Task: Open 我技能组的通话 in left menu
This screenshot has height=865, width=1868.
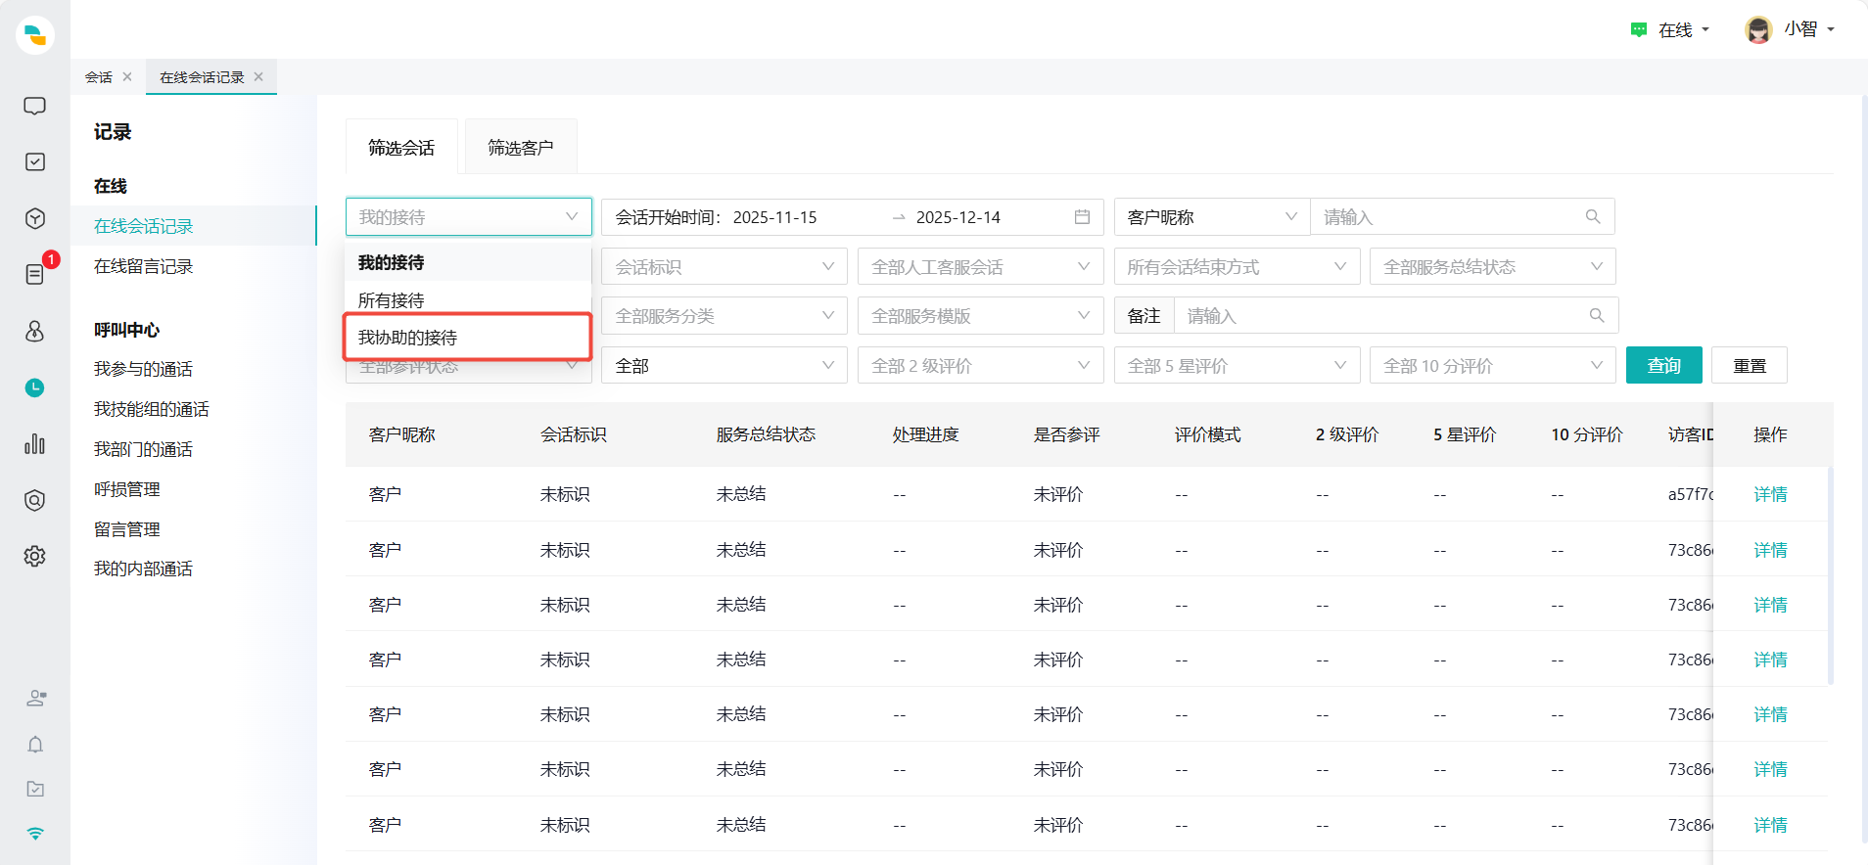Action: pyautogui.click(x=152, y=409)
